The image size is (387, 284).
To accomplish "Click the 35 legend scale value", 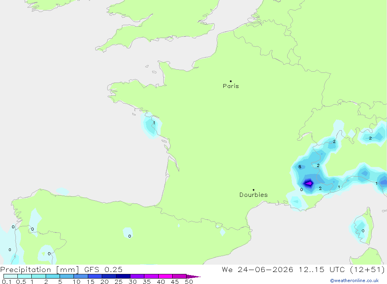I will (147, 282).
